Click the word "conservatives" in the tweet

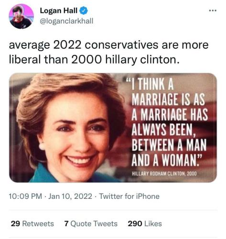[x=121, y=45]
